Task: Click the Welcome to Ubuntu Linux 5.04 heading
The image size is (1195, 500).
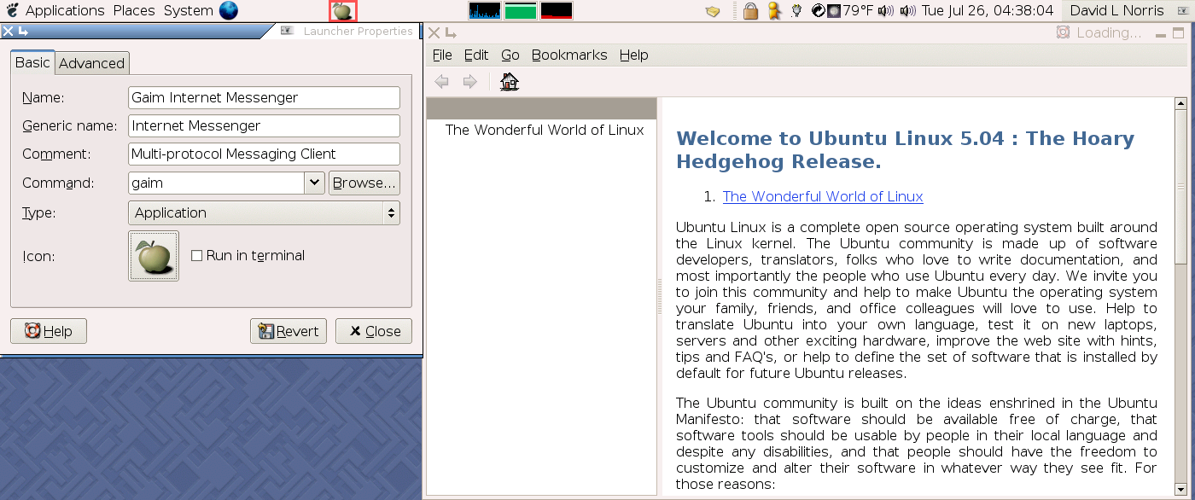Action: (905, 149)
